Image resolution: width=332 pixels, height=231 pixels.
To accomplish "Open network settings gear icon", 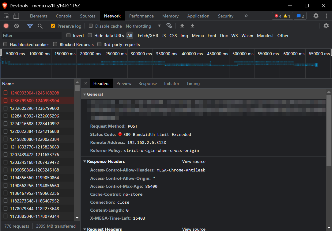I will [326, 26].
